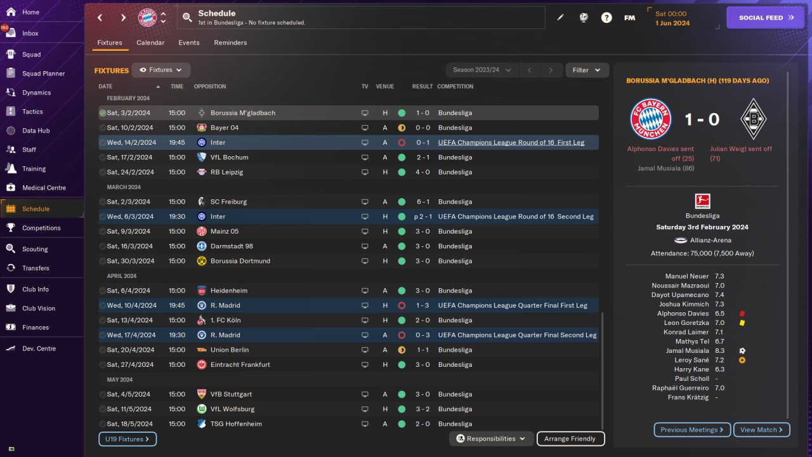Open the Dev. Centre section
The width and height of the screenshot is (812, 457).
point(42,348)
